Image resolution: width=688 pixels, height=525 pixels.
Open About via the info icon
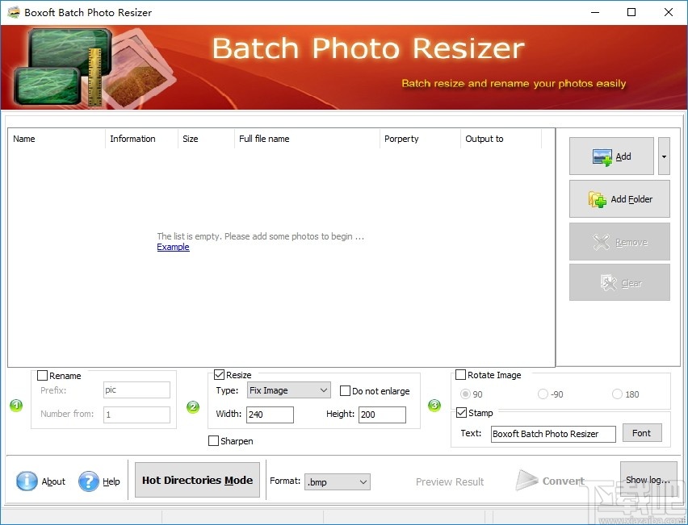(x=27, y=481)
